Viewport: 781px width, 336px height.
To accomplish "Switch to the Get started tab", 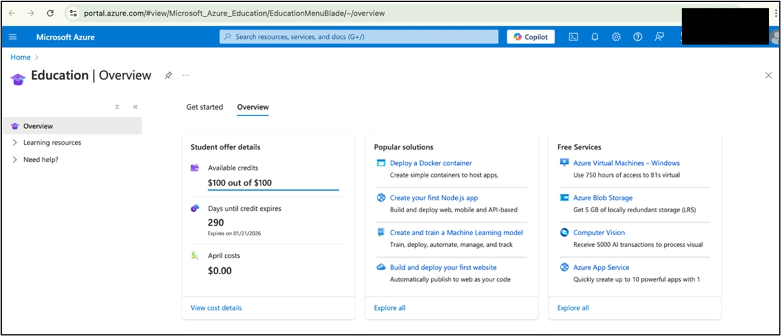I will (205, 107).
